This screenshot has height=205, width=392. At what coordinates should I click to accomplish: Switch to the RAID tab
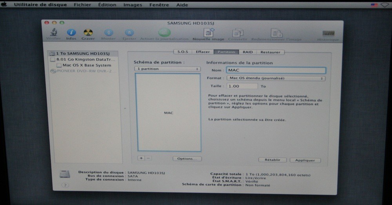pyautogui.click(x=248, y=52)
